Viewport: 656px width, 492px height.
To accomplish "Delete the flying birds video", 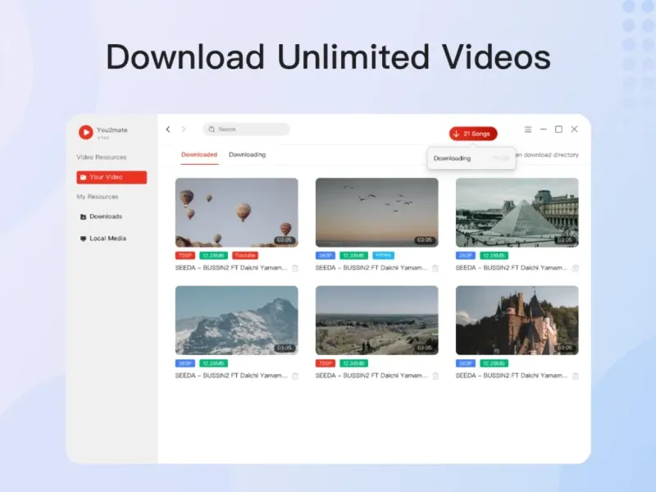I will (435, 268).
